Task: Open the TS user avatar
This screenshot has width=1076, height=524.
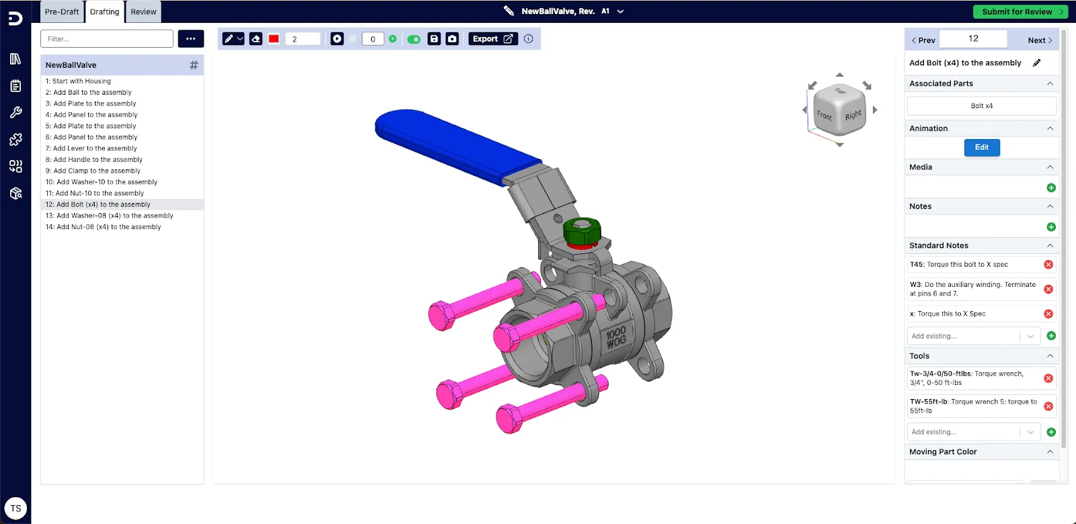Action: pyautogui.click(x=15, y=509)
